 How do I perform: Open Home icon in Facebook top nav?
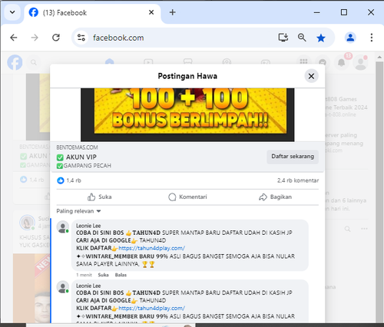109,61
